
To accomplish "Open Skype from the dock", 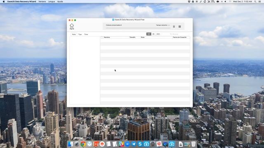I will click(140, 144).
